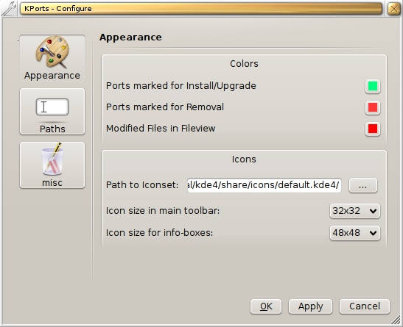Open the info-boxes icon size dropdown
The width and height of the screenshot is (403, 327).
coord(354,233)
